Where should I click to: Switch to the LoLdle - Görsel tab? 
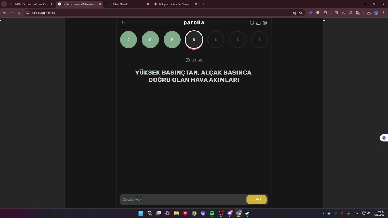128,4
